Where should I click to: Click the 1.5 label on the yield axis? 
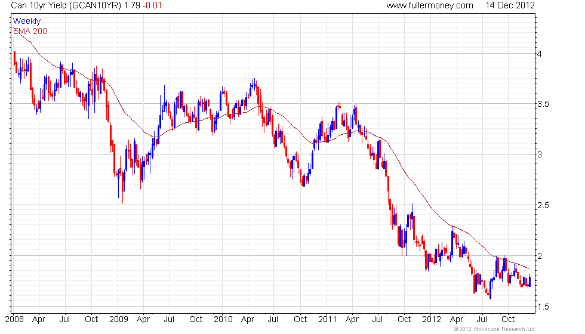(x=543, y=307)
